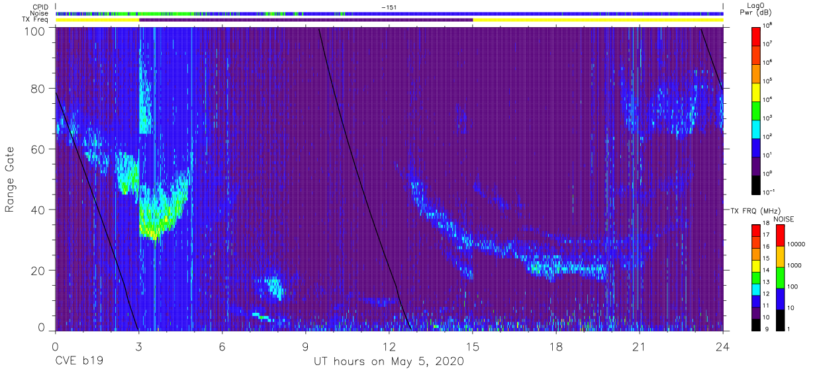
Task: Click the -151 CPID value above the plot
Action: (x=389, y=7)
